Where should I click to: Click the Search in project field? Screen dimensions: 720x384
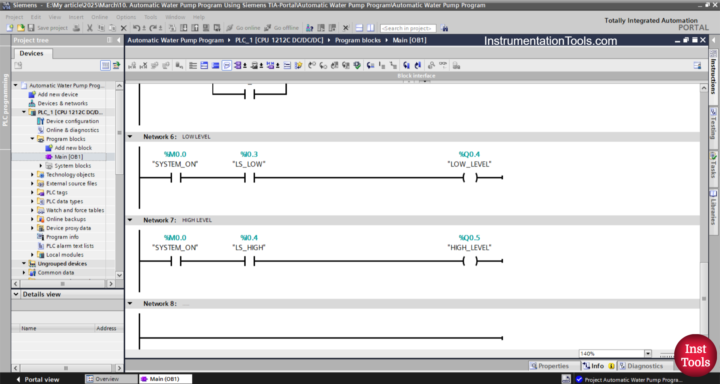point(408,28)
